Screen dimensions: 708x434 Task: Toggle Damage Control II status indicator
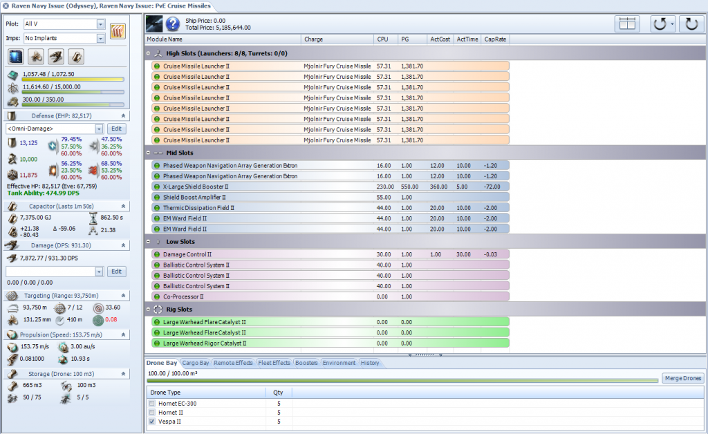tap(157, 254)
